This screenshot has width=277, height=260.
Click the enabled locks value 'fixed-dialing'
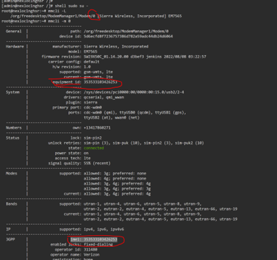click(x=98, y=245)
